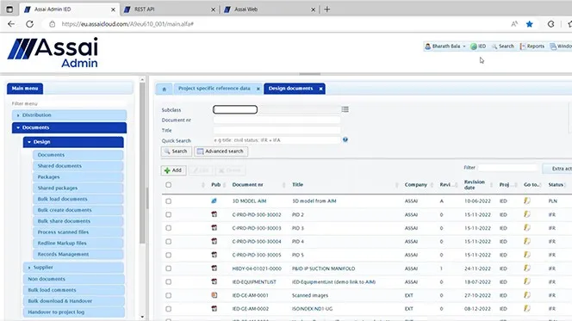This screenshot has width=572, height=321.
Task: Open Go to icon for PID 4 row
Action: [x=526, y=241]
